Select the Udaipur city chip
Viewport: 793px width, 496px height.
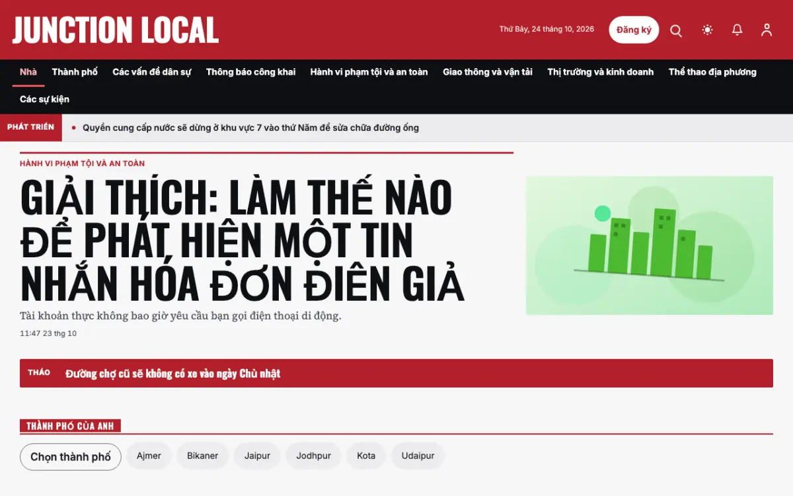[418, 456]
